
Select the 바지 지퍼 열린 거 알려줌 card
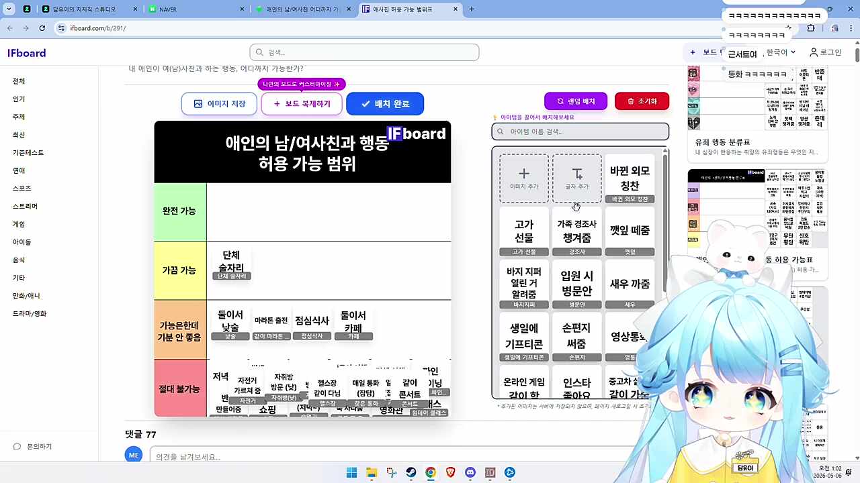coord(524,284)
